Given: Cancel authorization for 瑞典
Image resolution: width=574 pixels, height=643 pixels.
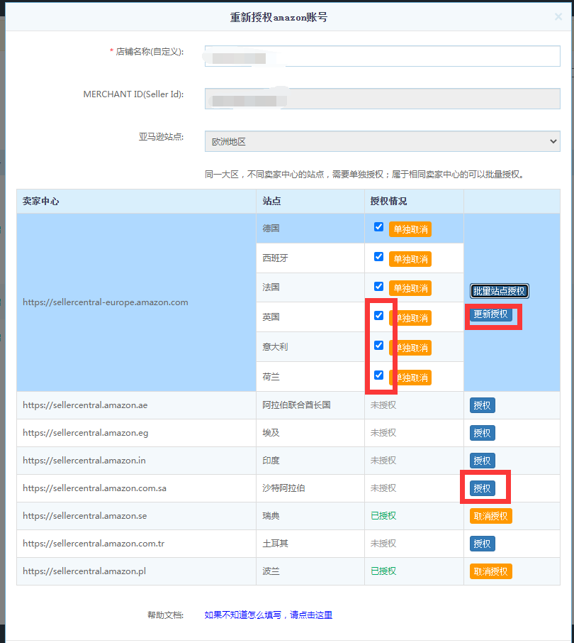Looking at the screenshot, I should coord(490,516).
